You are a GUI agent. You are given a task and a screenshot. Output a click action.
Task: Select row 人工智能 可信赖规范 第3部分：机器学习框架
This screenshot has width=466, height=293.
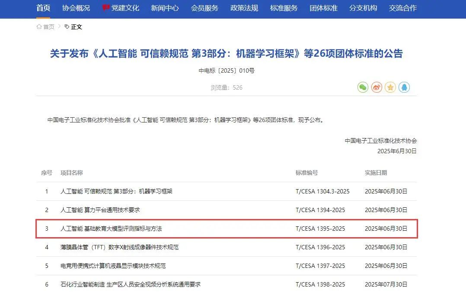pyautogui.click(x=227, y=191)
